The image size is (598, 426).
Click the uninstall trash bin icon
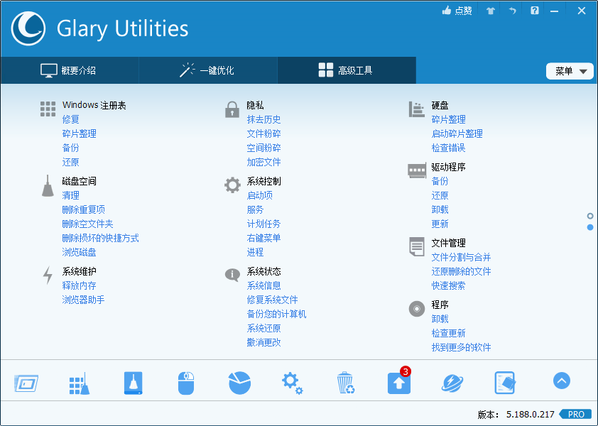click(345, 381)
